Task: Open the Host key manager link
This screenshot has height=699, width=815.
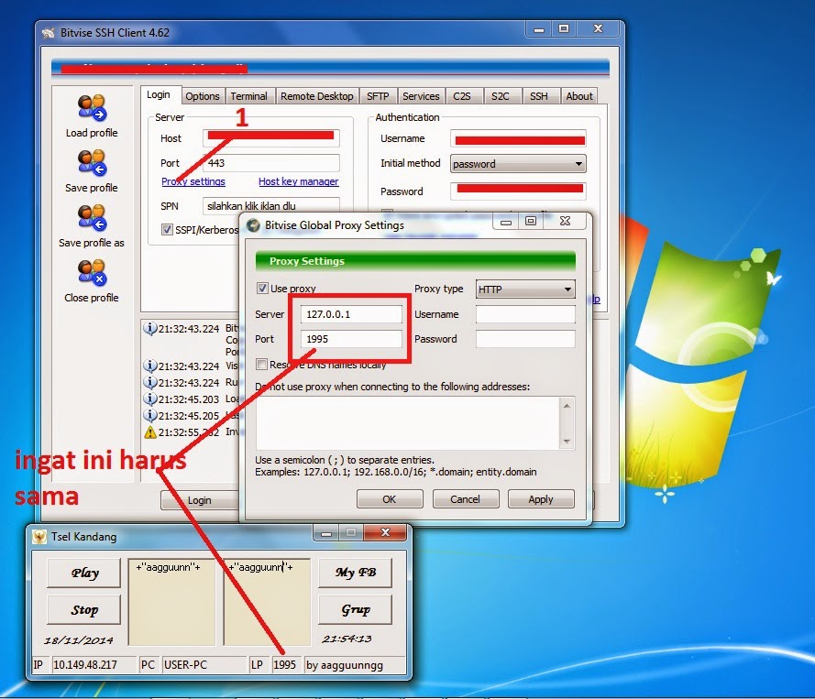Action: pos(298,181)
